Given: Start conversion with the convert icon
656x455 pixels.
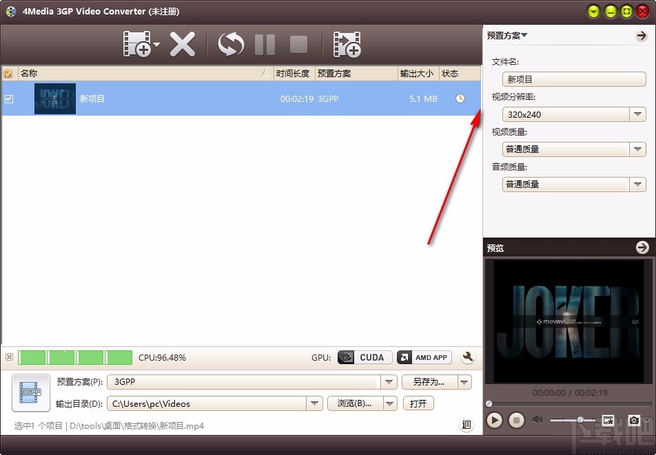Looking at the screenshot, I should (x=229, y=43).
